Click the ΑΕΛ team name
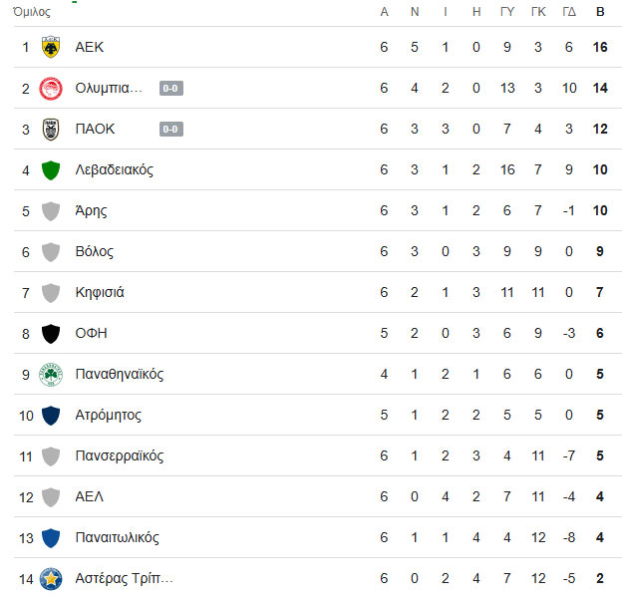The image size is (622, 602). coord(90,496)
